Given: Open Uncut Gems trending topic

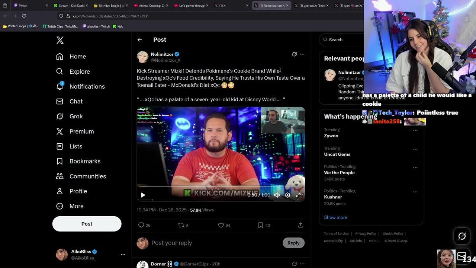Looking at the screenshot, I should click(337, 154).
